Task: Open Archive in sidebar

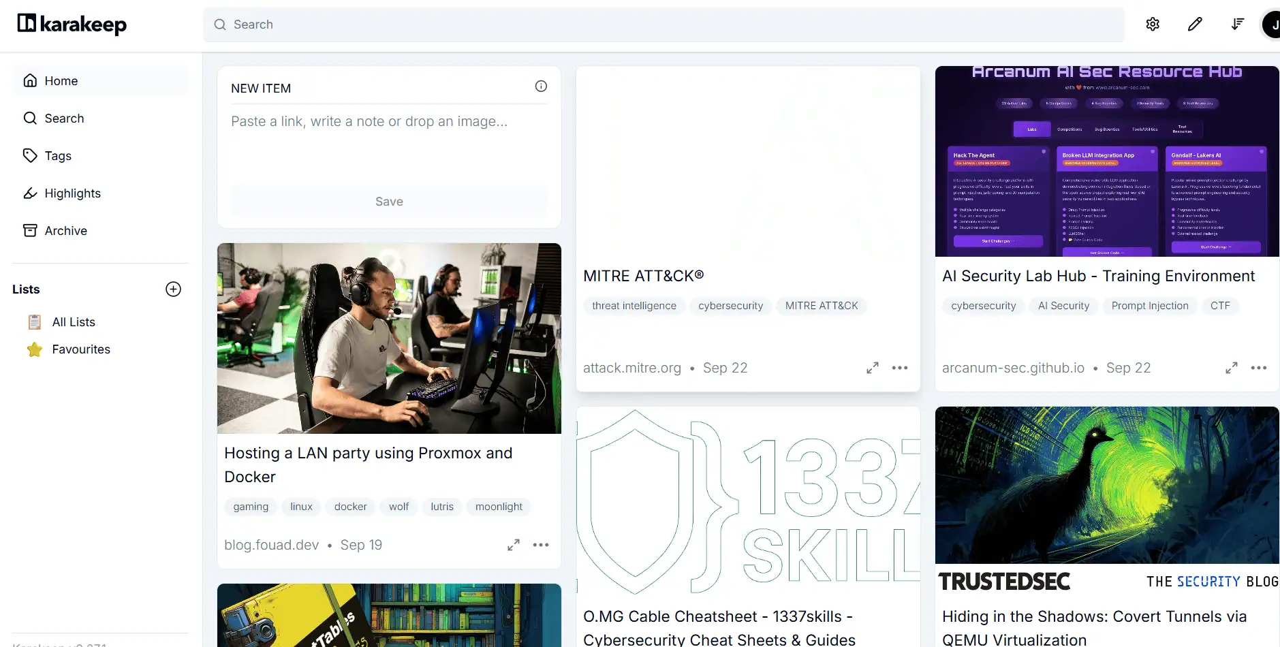Action: (x=100, y=231)
